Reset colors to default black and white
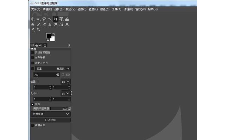Viewport: 225px width, 140px height. 47,40
